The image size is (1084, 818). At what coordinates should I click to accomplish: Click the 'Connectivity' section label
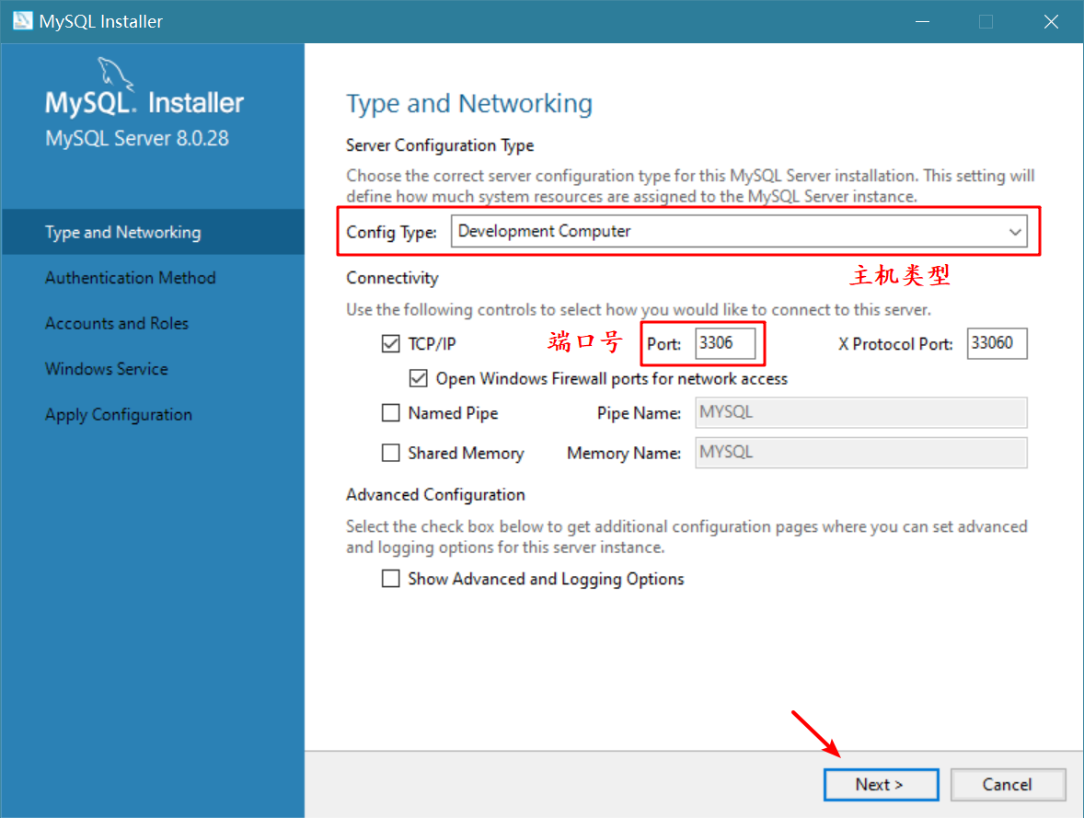pos(392,278)
